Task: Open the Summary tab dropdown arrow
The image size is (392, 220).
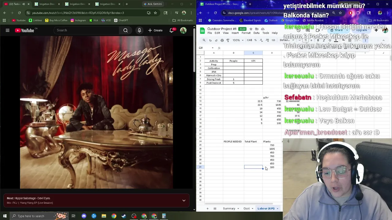Action: (238, 209)
